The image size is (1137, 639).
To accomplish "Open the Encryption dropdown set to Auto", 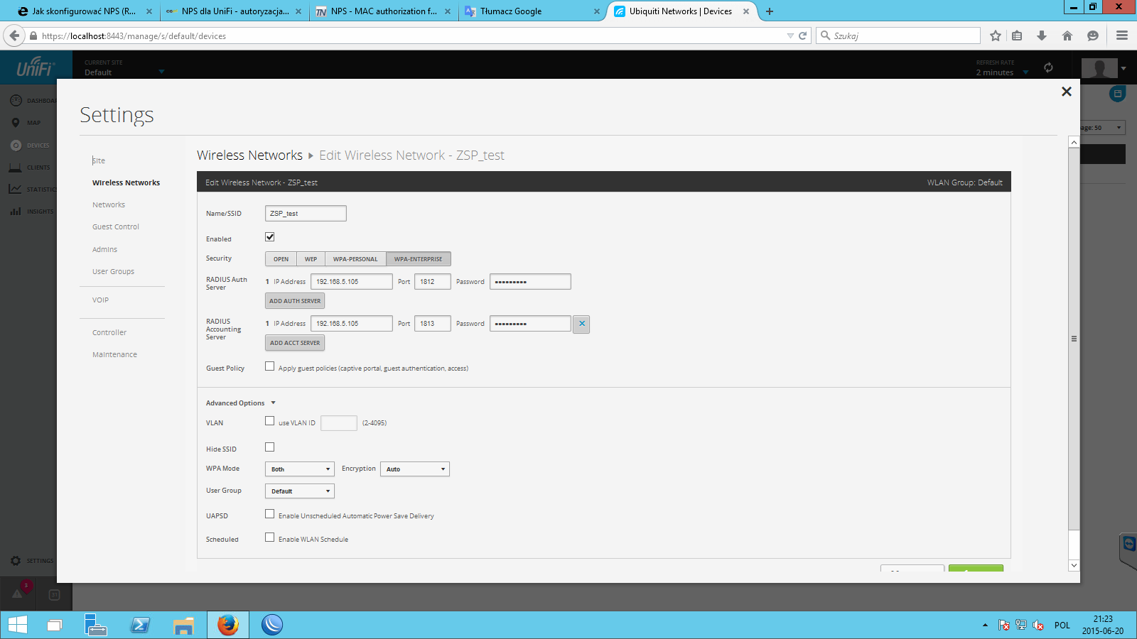I will point(414,469).
